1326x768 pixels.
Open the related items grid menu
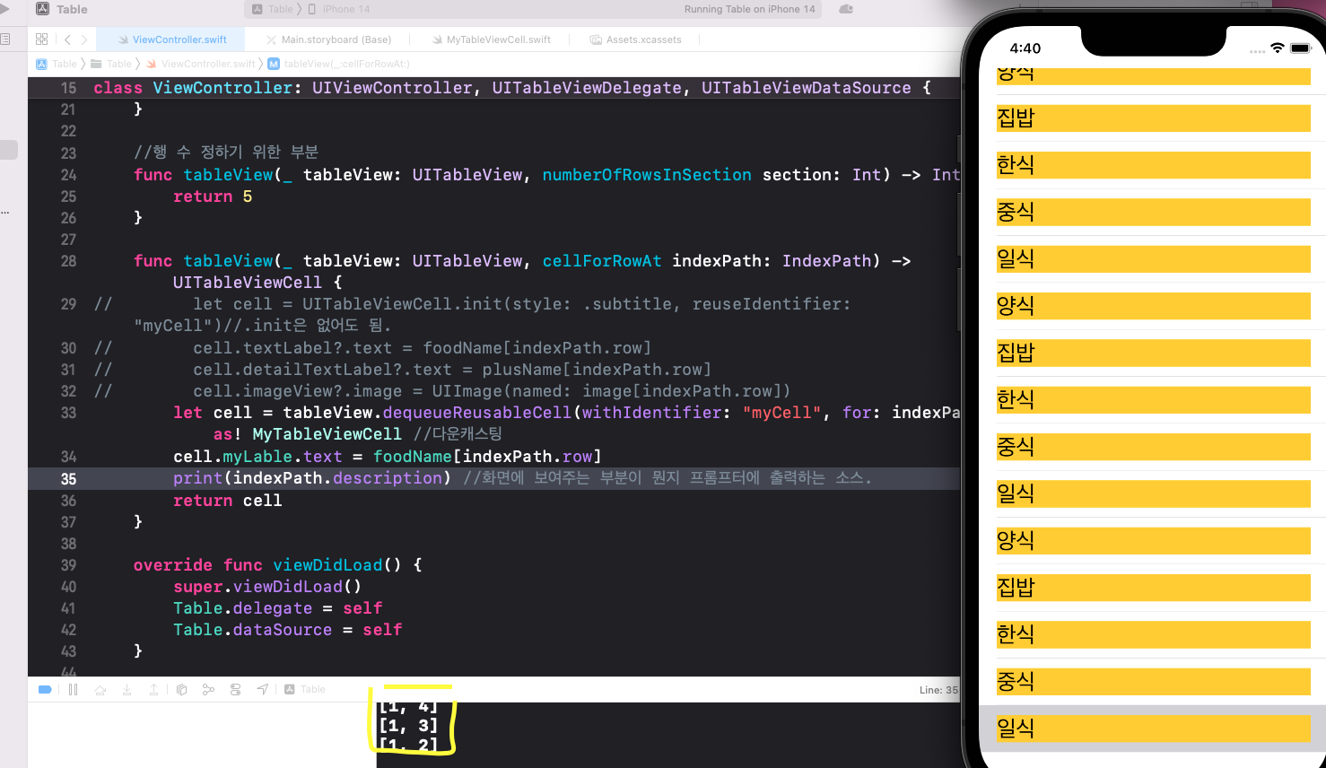pyautogui.click(x=41, y=39)
